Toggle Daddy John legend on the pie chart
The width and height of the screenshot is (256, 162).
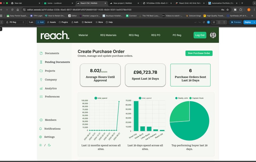pos(182,98)
